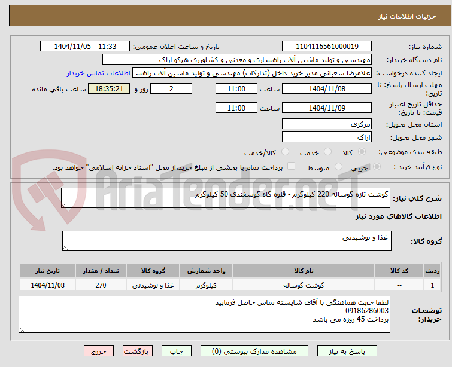Click price validity date 1404/11/09 field
452x367 pixels.
coord(327,108)
